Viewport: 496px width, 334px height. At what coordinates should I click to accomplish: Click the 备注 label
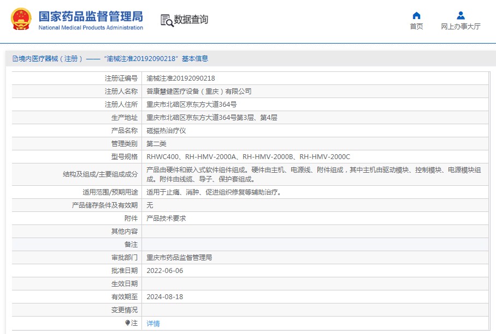coord(131,245)
